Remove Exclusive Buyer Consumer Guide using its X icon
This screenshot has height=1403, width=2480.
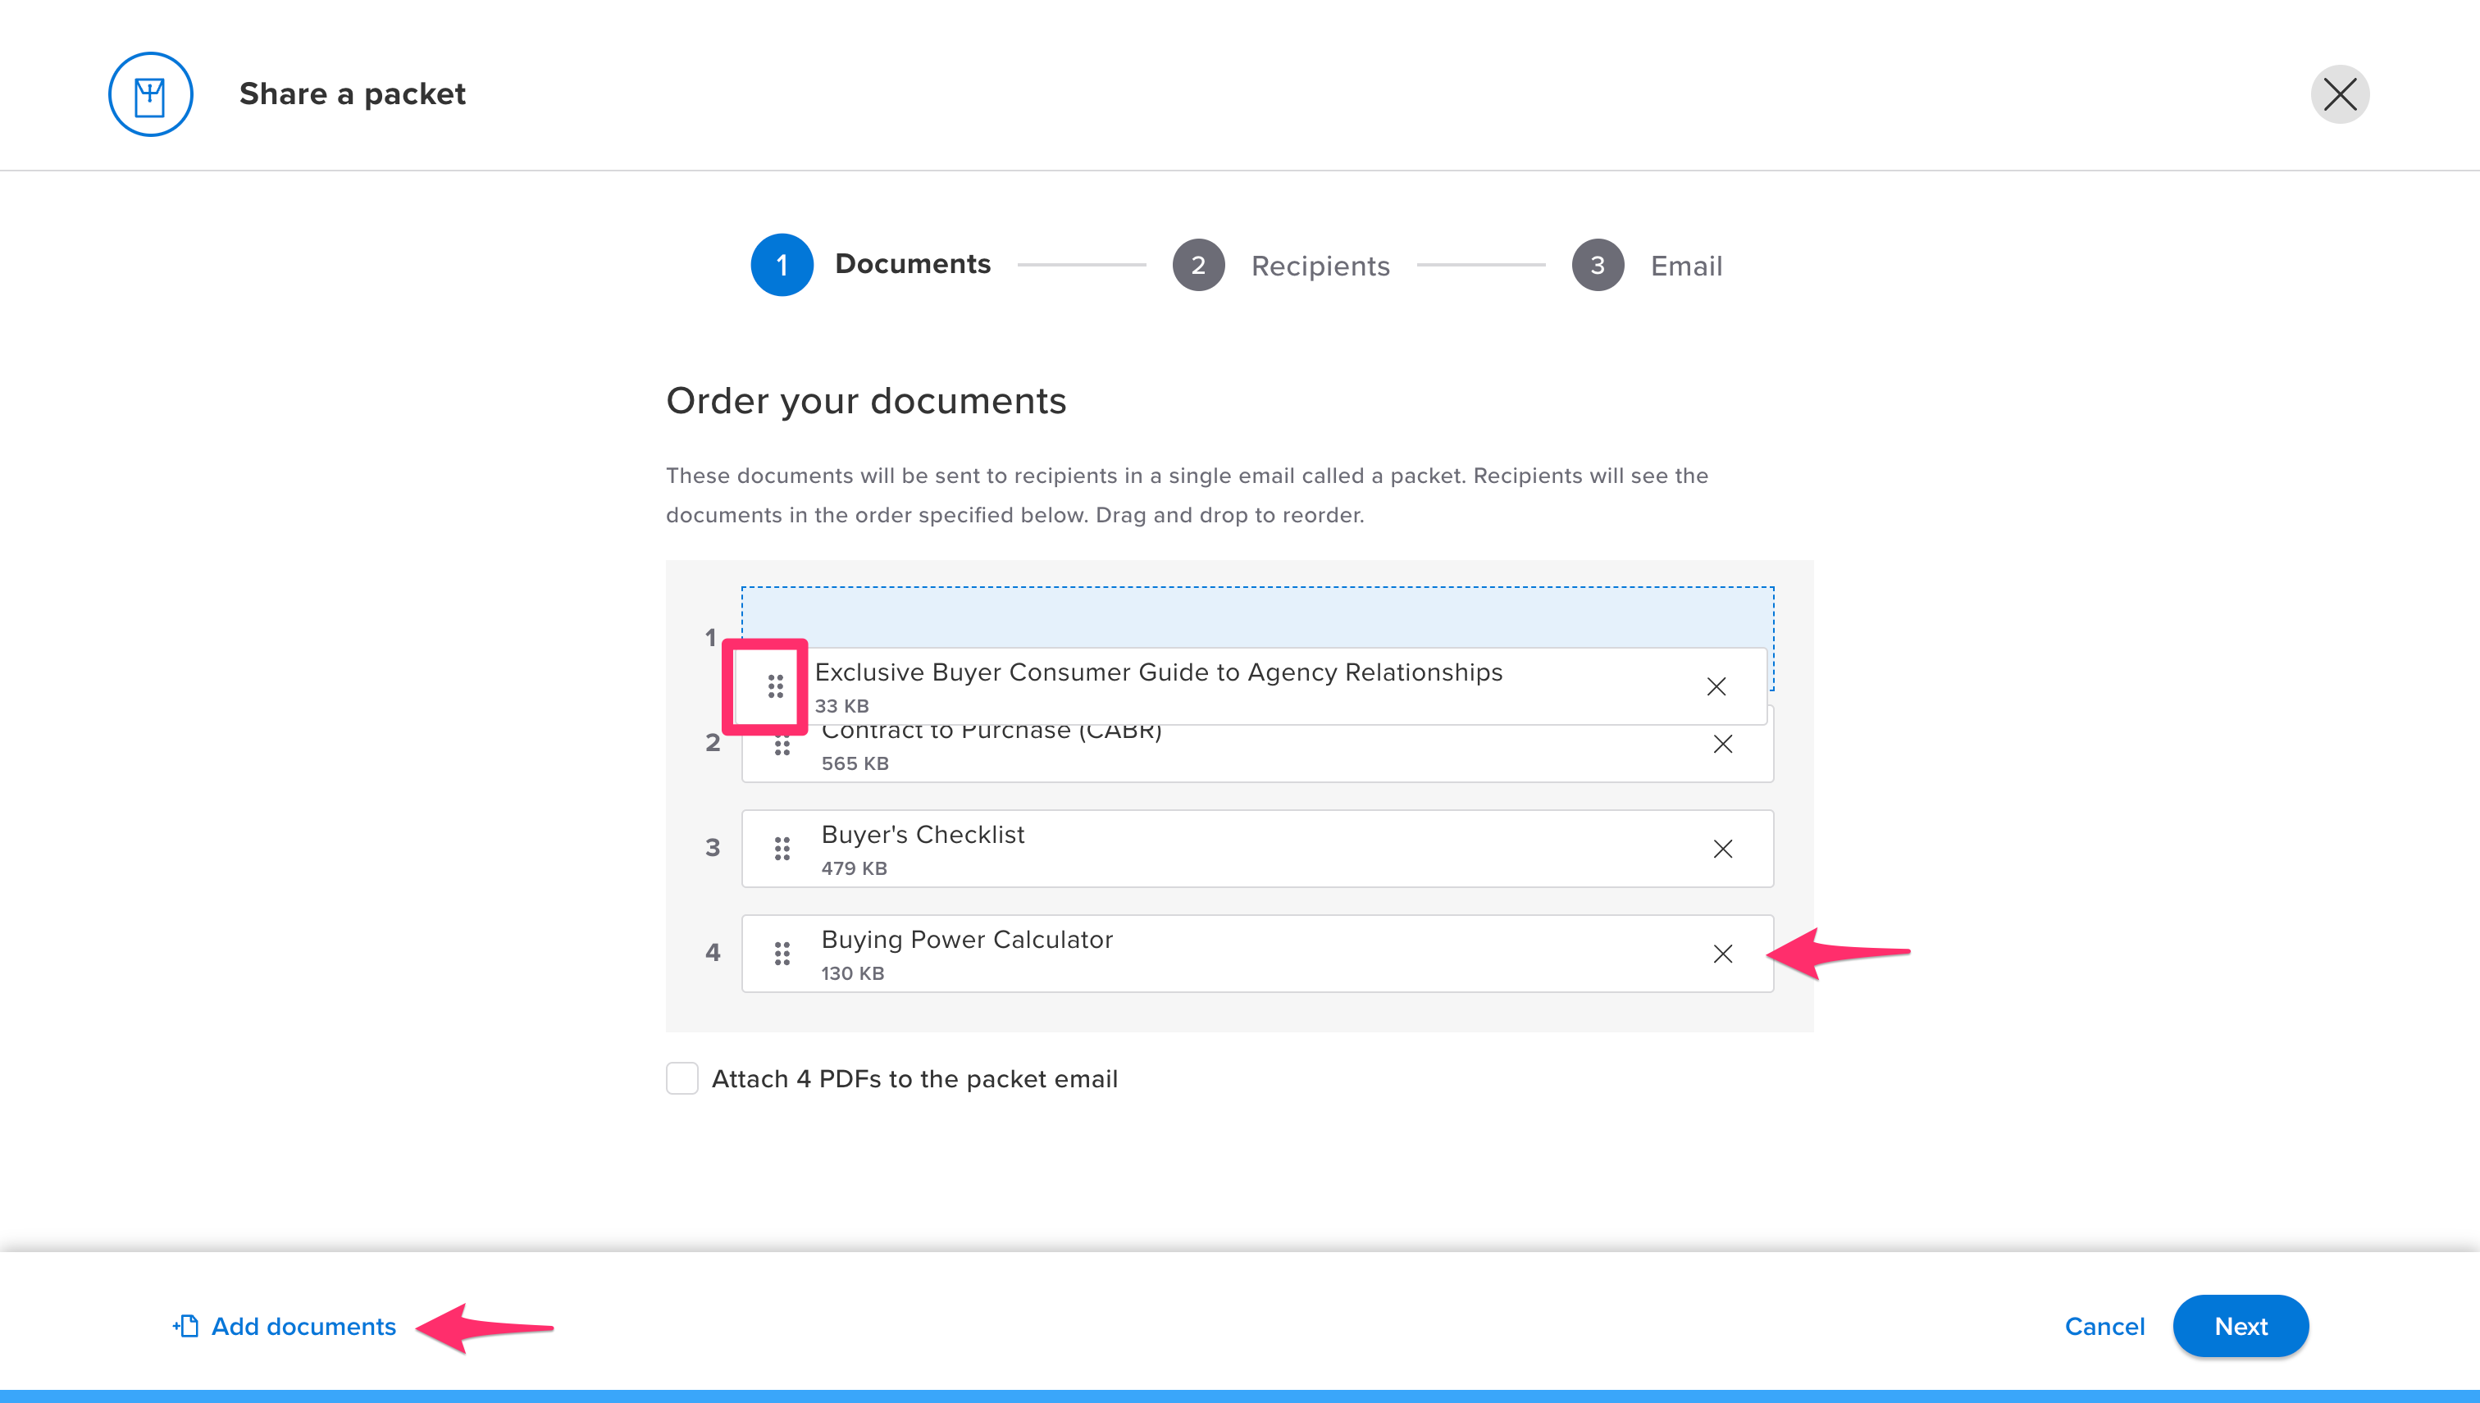(x=1717, y=686)
